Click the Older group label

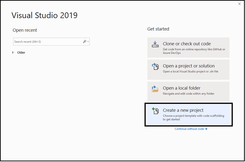21,52
